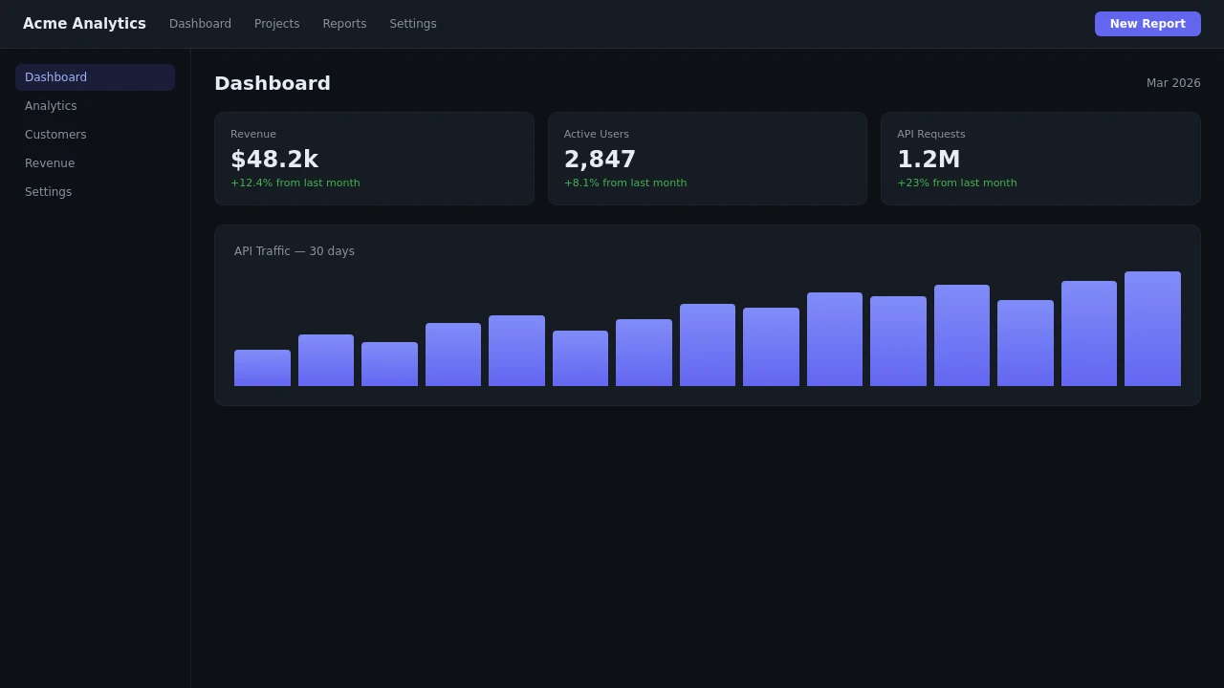1224x688 pixels.
Task: Click the API Traffic chart title
Action: click(x=294, y=250)
